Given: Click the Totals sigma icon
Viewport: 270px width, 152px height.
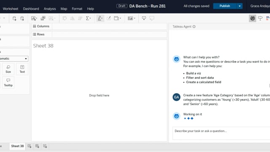Looking at the screenshot, I should tap(88, 18).
